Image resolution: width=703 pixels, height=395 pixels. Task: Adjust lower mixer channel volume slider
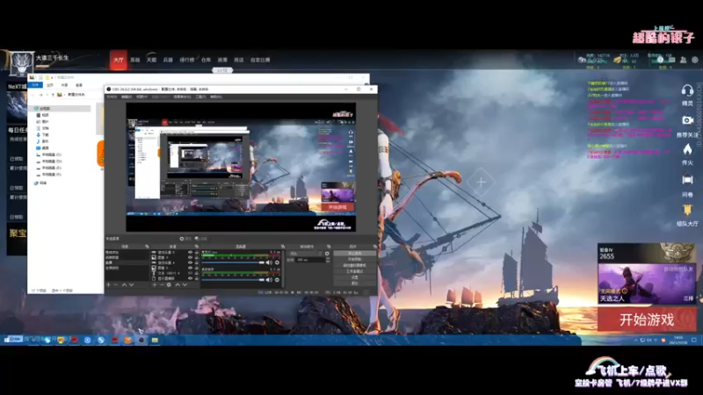(x=233, y=280)
